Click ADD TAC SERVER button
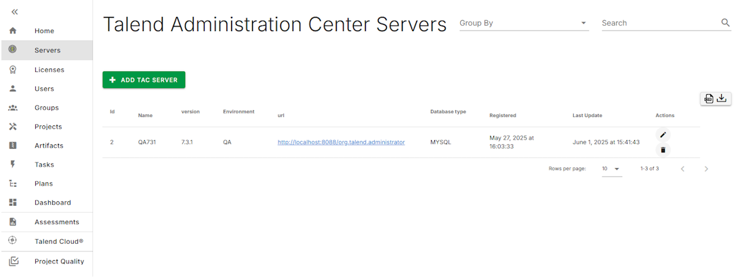The image size is (740, 277). [144, 80]
